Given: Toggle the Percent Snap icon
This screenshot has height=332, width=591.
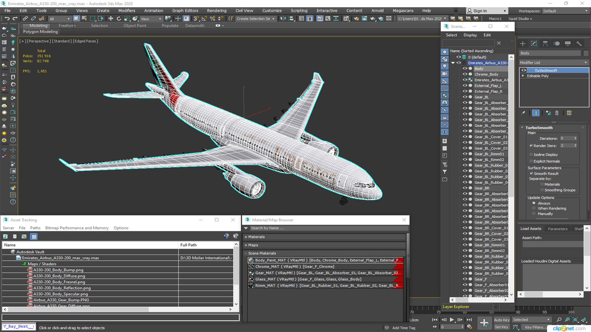Looking at the screenshot, I should (x=212, y=18).
